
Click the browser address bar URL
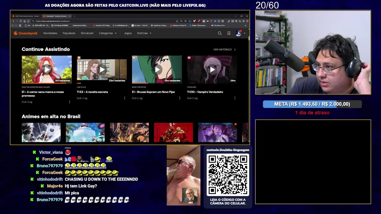pyautogui.click(x=53, y=21)
